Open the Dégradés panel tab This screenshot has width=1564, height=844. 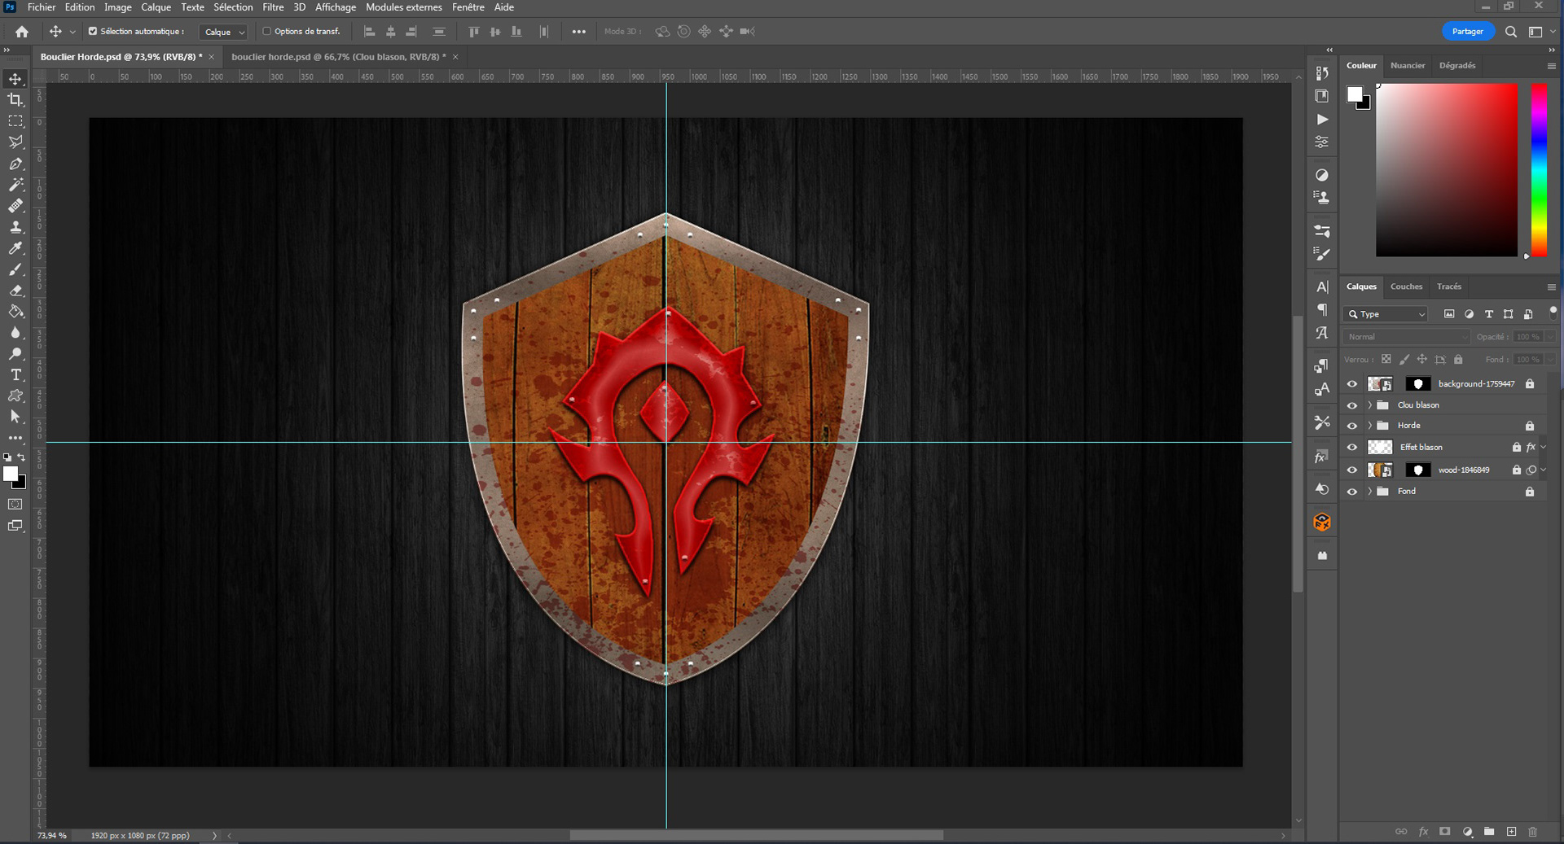click(1457, 66)
